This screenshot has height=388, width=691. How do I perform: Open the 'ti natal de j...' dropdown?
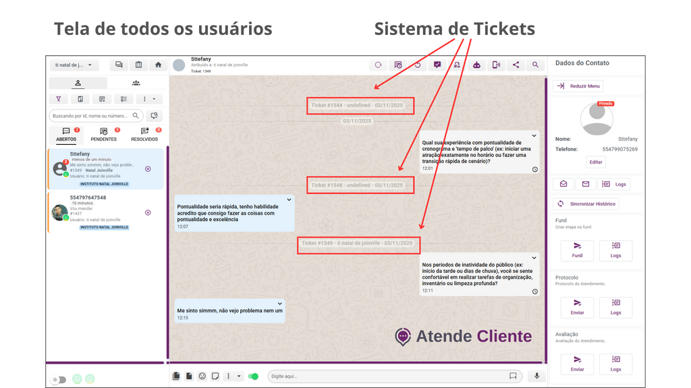click(x=74, y=65)
